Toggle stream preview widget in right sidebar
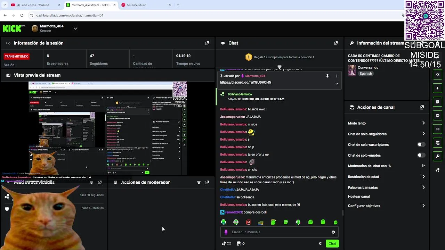The width and height of the screenshot is (445, 250). click(x=438, y=75)
